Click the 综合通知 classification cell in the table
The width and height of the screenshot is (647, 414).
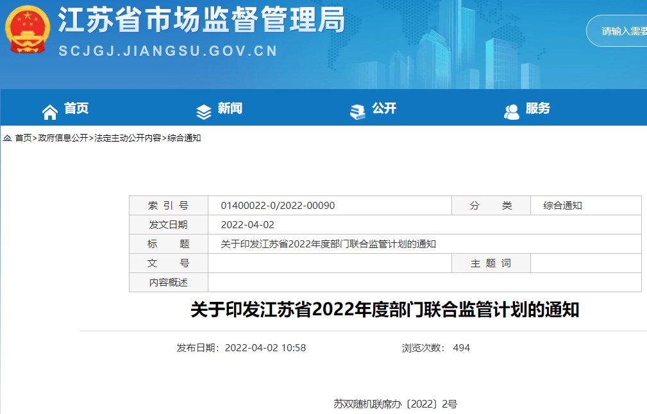click(x=564, y=205)
